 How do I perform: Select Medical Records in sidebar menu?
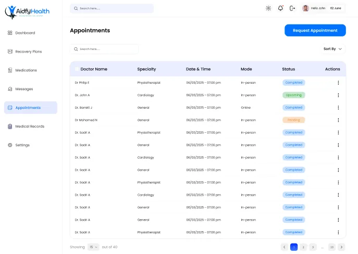point(30,126)
